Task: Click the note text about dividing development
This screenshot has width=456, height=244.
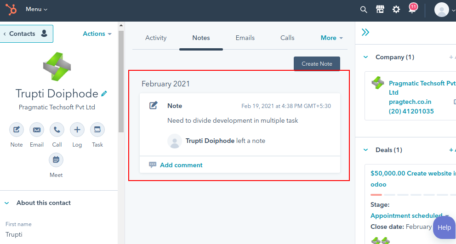Action: pos(233,120)
